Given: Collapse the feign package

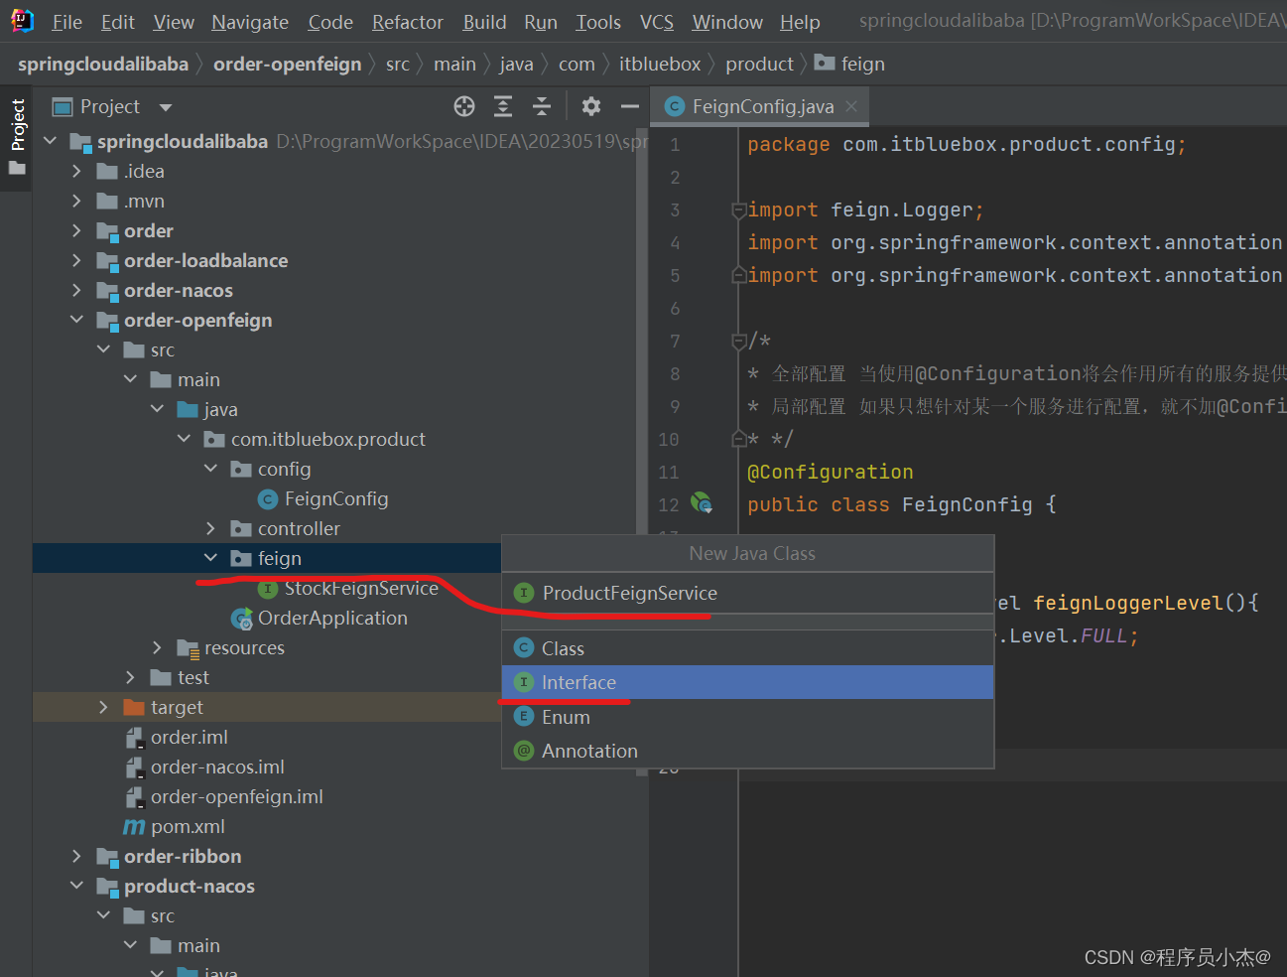Looking at the screenshot, I should coord(210,558).
